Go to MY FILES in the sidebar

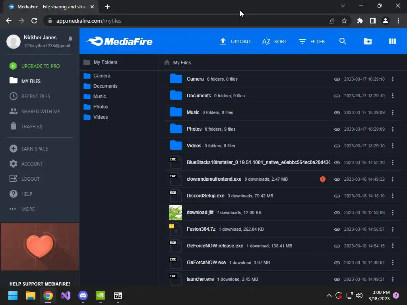click(x=25, y=81)
